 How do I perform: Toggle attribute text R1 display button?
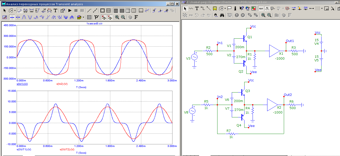[267, 9]
